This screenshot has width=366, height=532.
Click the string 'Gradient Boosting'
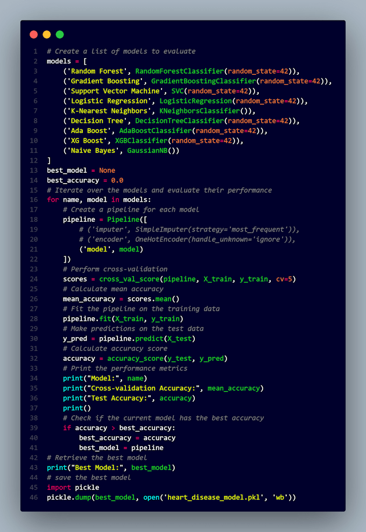coord(105,81)
